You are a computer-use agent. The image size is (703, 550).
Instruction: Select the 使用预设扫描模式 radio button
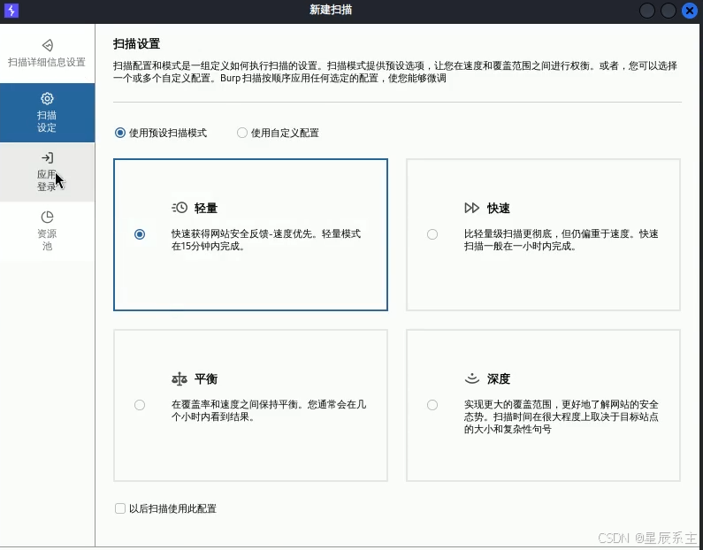tap(119, 133)
